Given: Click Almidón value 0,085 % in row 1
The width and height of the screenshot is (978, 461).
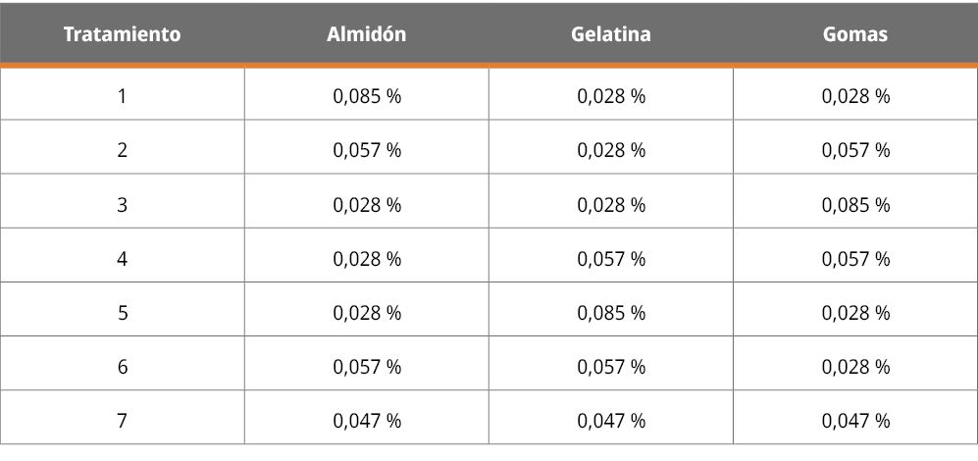Looking at the screenshot, I should click(x=367, y=96).
